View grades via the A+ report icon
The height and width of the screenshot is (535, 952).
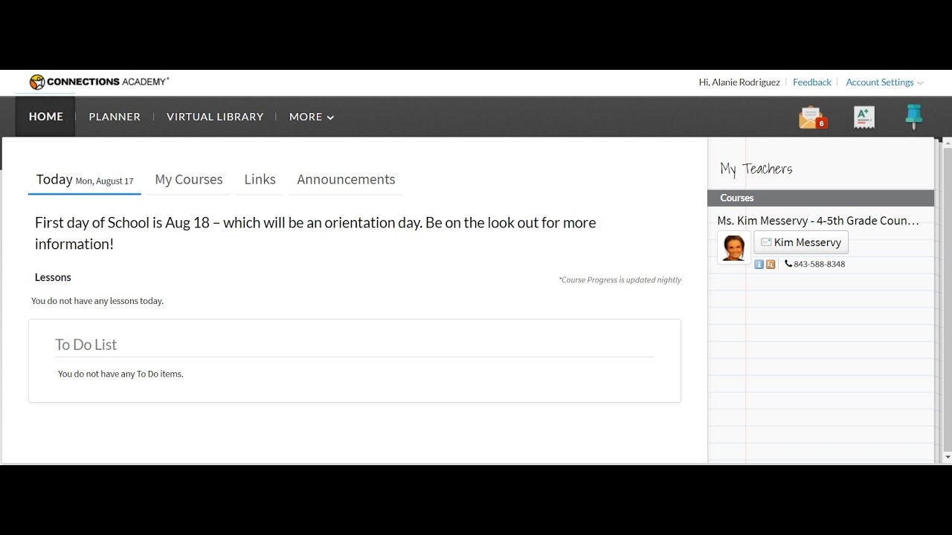(x=863, y=117)
